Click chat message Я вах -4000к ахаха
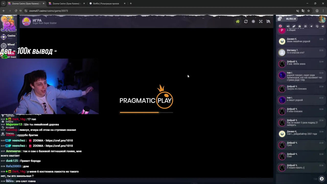Image resolution: width=327 pixels, height=184 pixels. [x=296, y=64]
